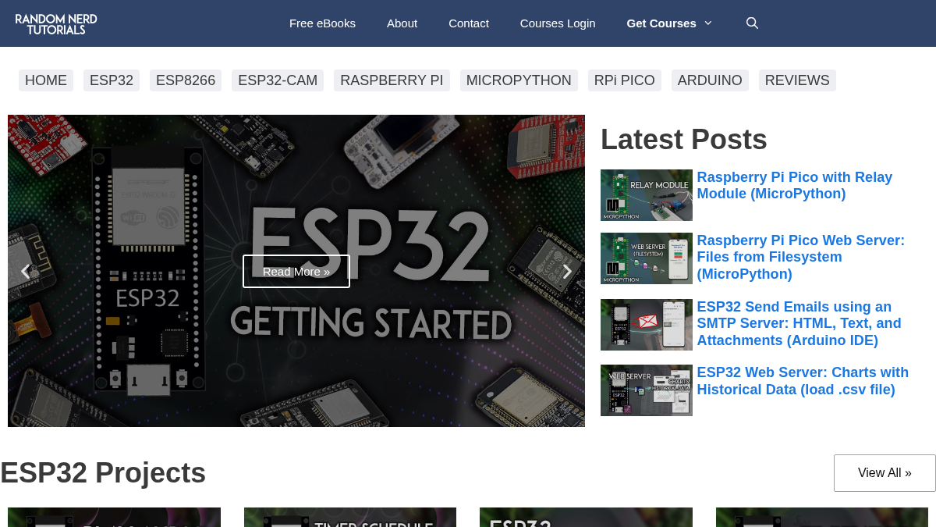The height and width of the screenshot is (527, 936).
Task: Click View All button for ESP32 Projects
Action: 885,473
